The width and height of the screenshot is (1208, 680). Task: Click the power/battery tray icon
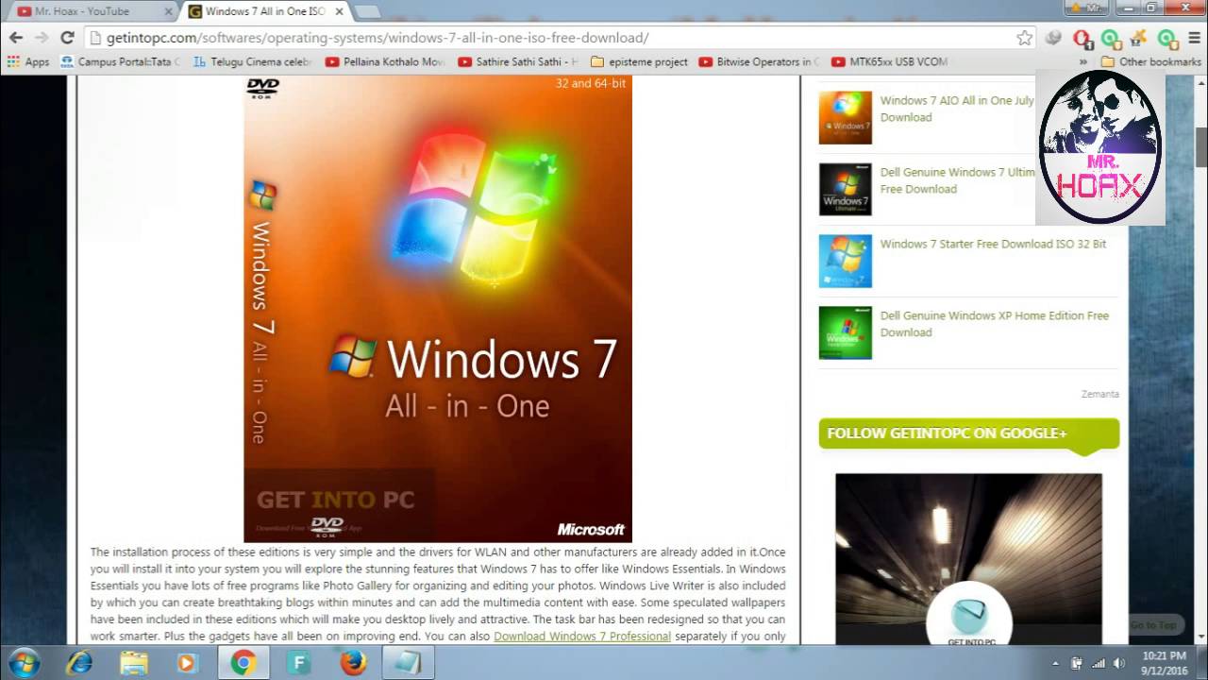point(1077,663)
